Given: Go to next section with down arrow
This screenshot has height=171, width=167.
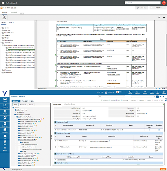Looking at the screenshot, I should (164, 17).
